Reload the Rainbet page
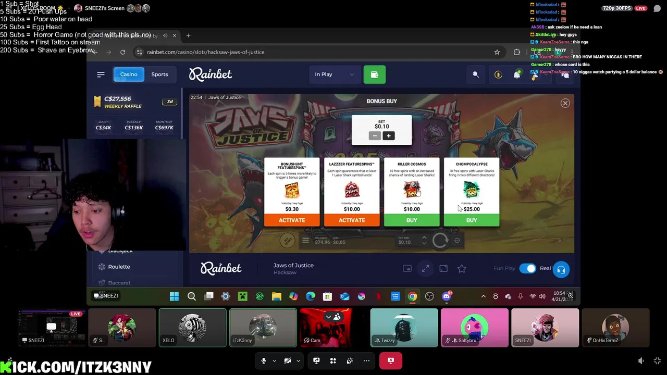 click(x=122, y=52)
